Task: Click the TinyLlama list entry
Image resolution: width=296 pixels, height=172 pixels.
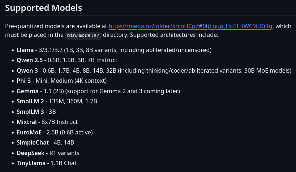Action: coord(31,163)
